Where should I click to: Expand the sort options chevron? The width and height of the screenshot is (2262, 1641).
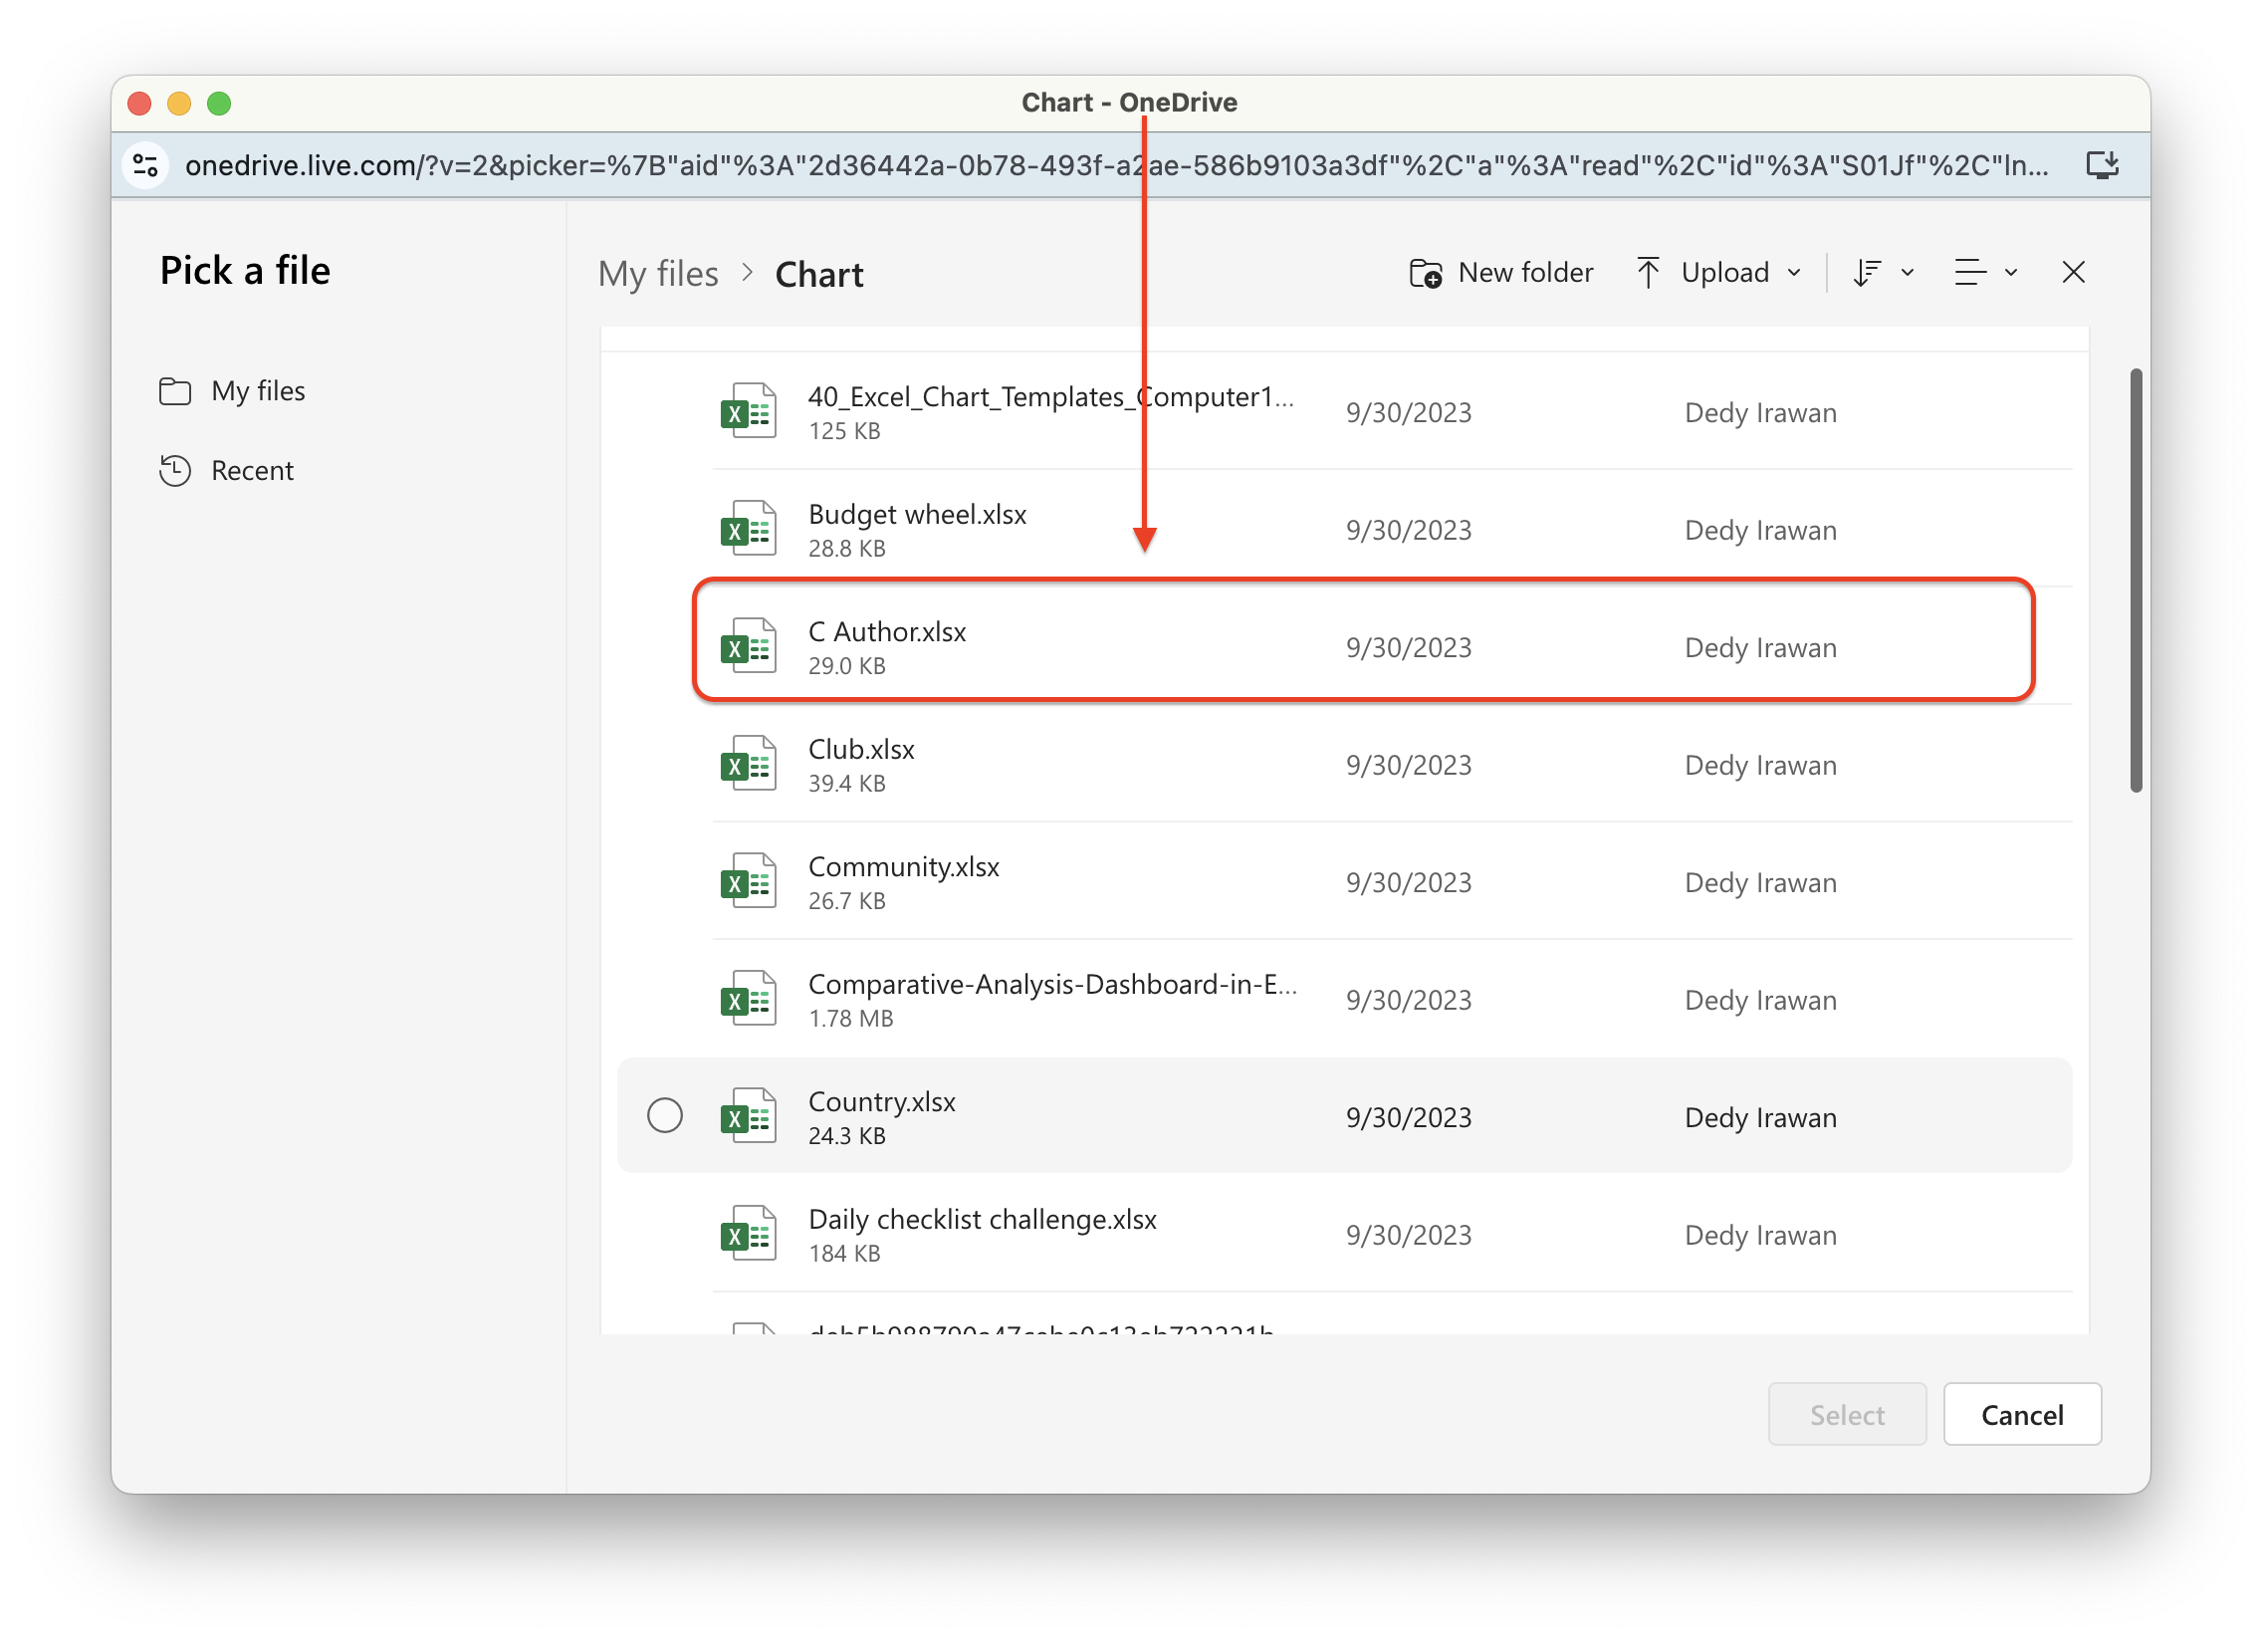(1908, 272)
